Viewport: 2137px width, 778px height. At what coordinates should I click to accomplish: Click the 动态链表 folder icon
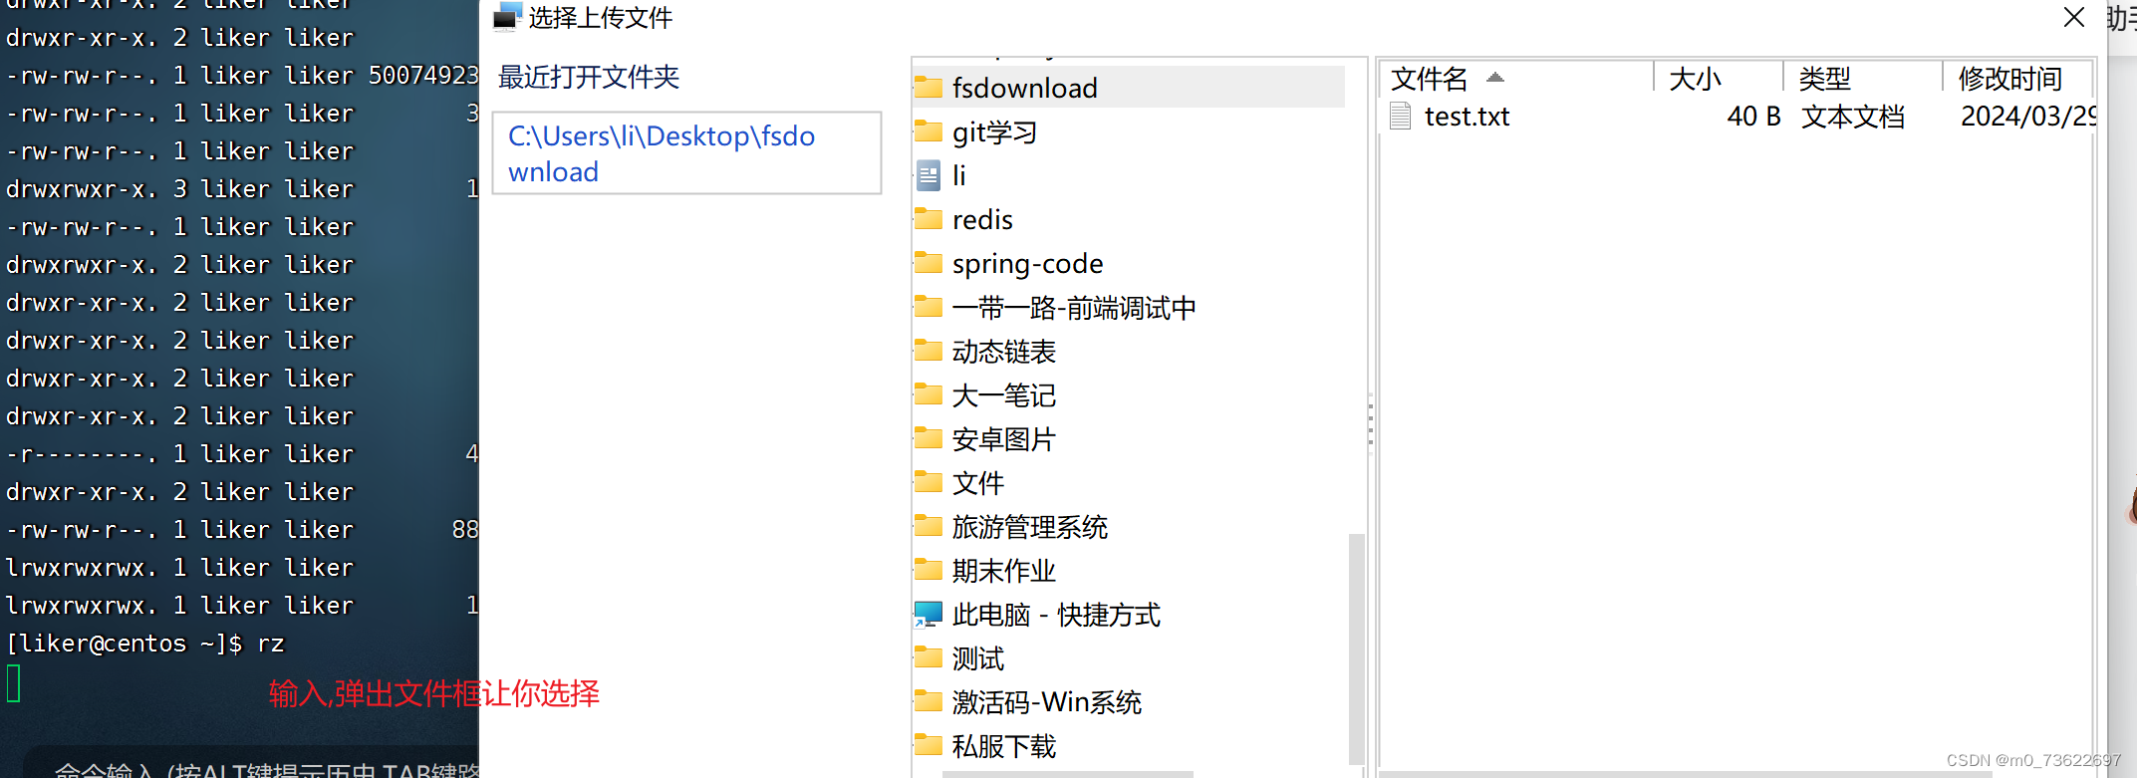929,351
